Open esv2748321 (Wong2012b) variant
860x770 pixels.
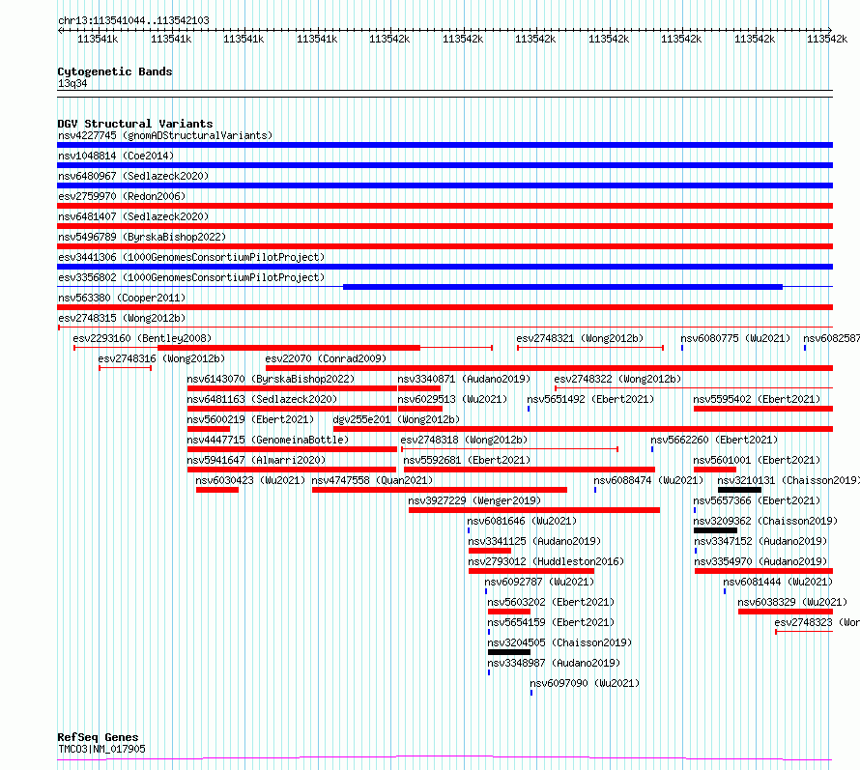tap(581, 338)
